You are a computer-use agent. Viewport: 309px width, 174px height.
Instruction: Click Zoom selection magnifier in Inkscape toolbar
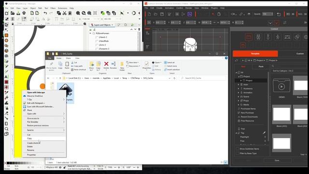(78, 13)
